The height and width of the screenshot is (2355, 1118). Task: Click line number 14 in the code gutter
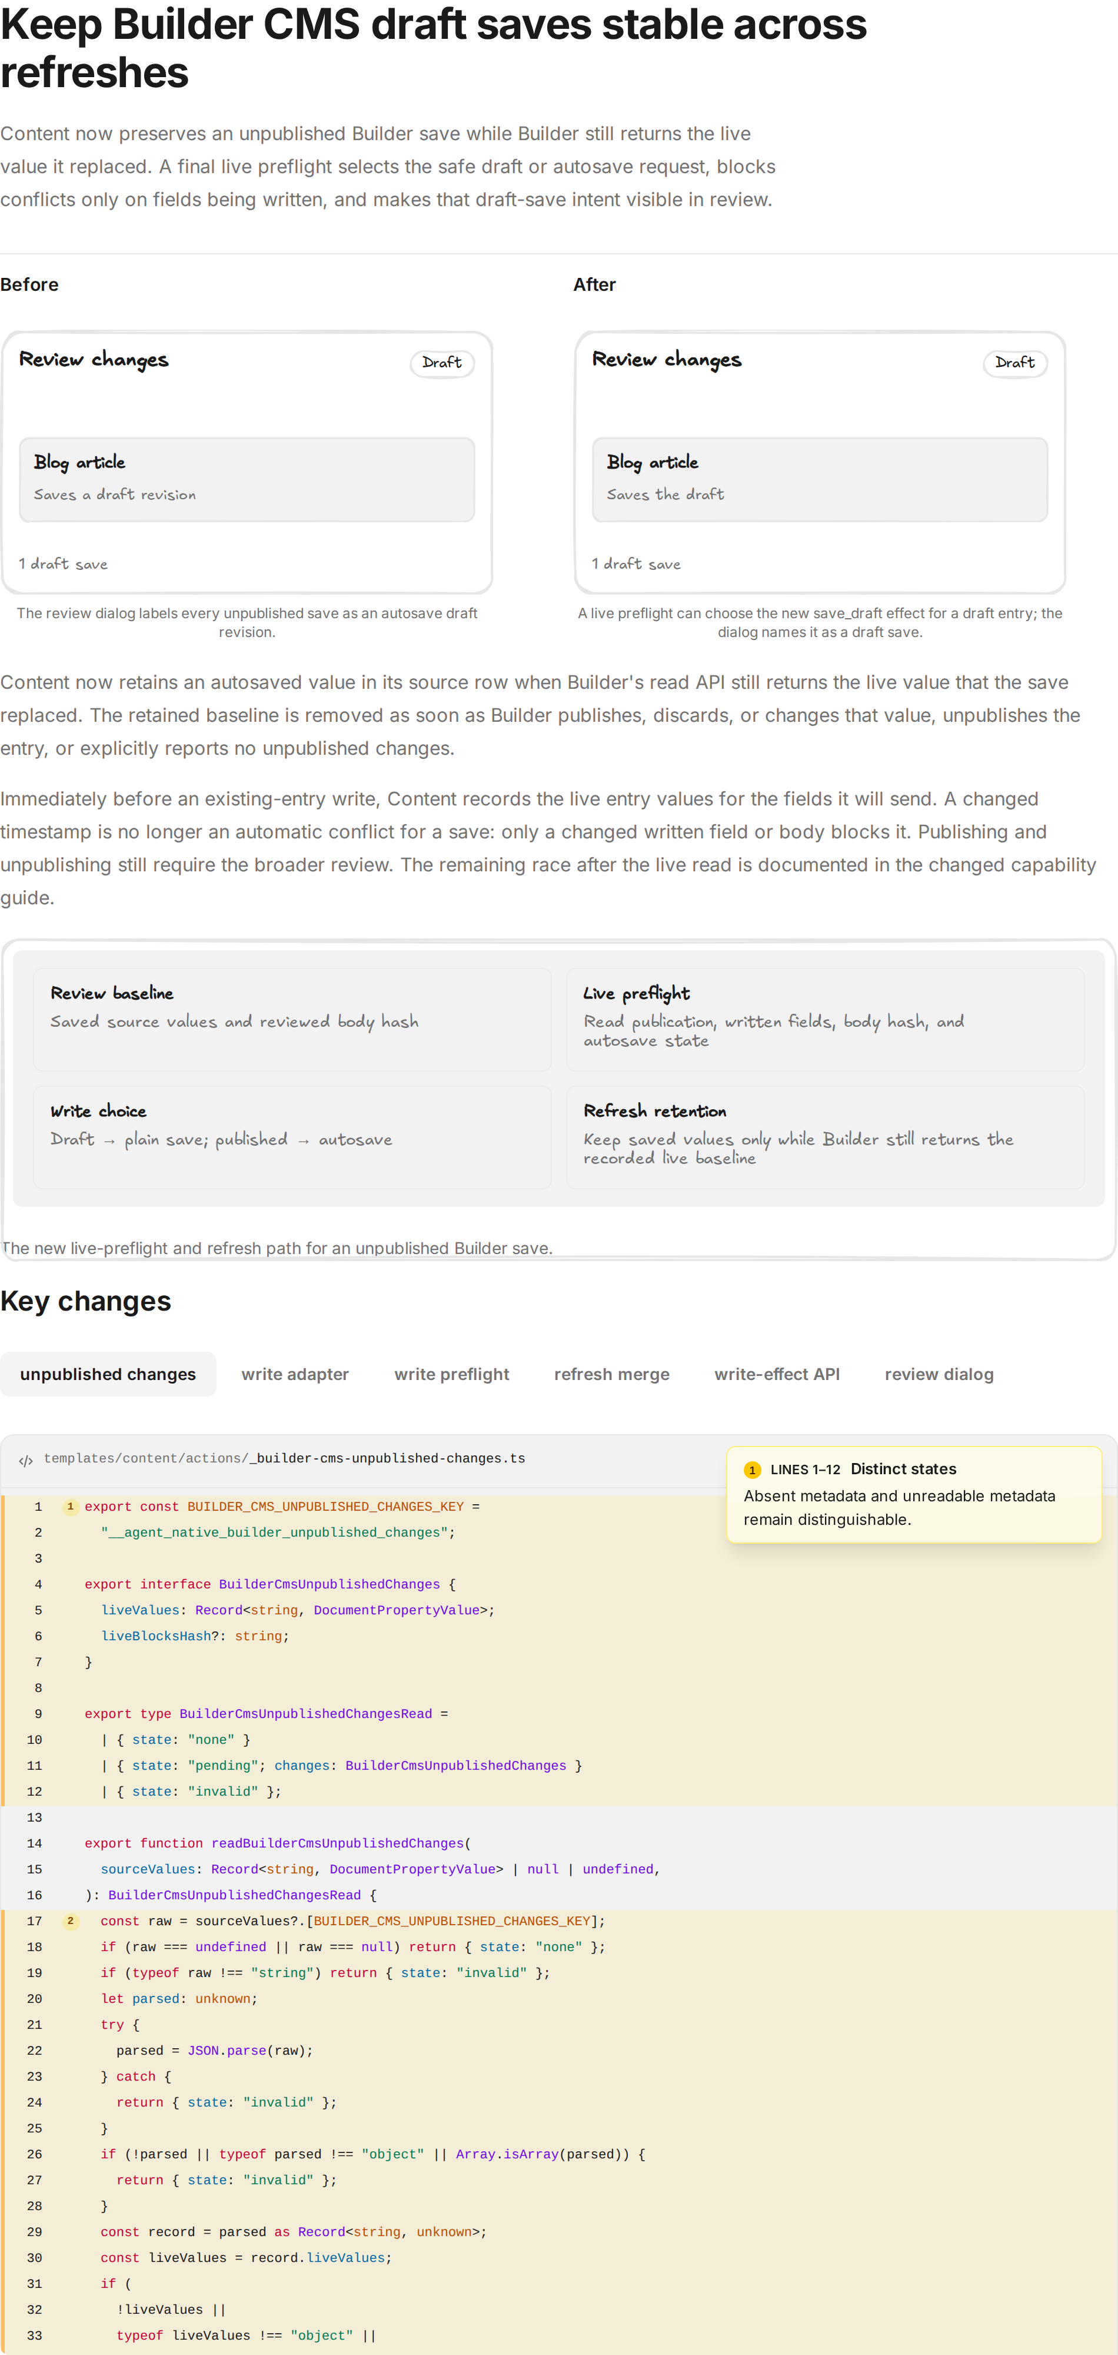(x=35, y=1843)
